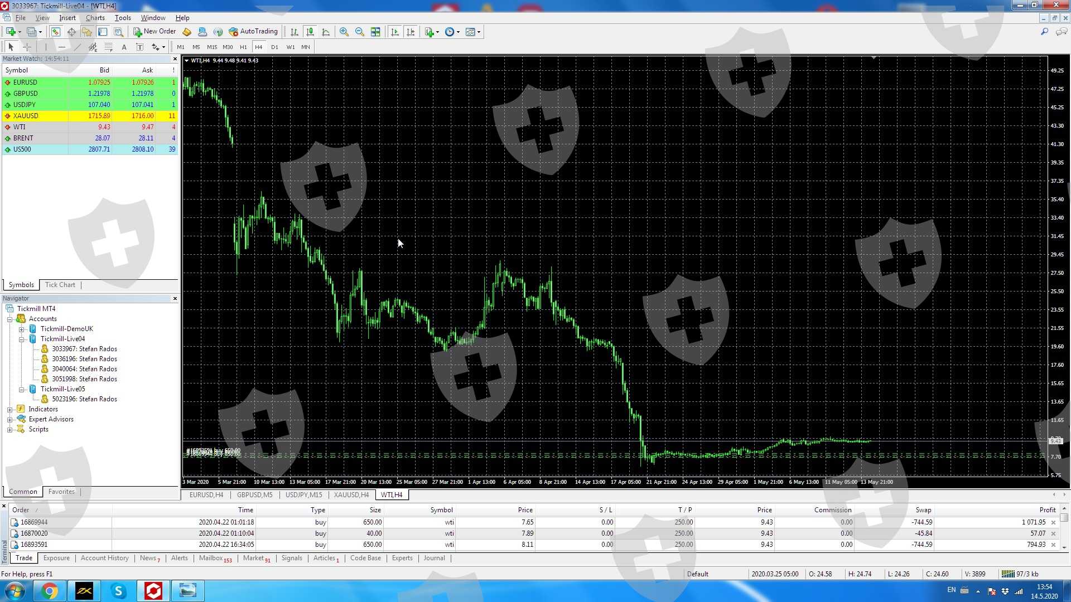This screenshot has height=602, width=1071.
Task: Toggle the AutoTrading button
Action: (x=253, y=32)
